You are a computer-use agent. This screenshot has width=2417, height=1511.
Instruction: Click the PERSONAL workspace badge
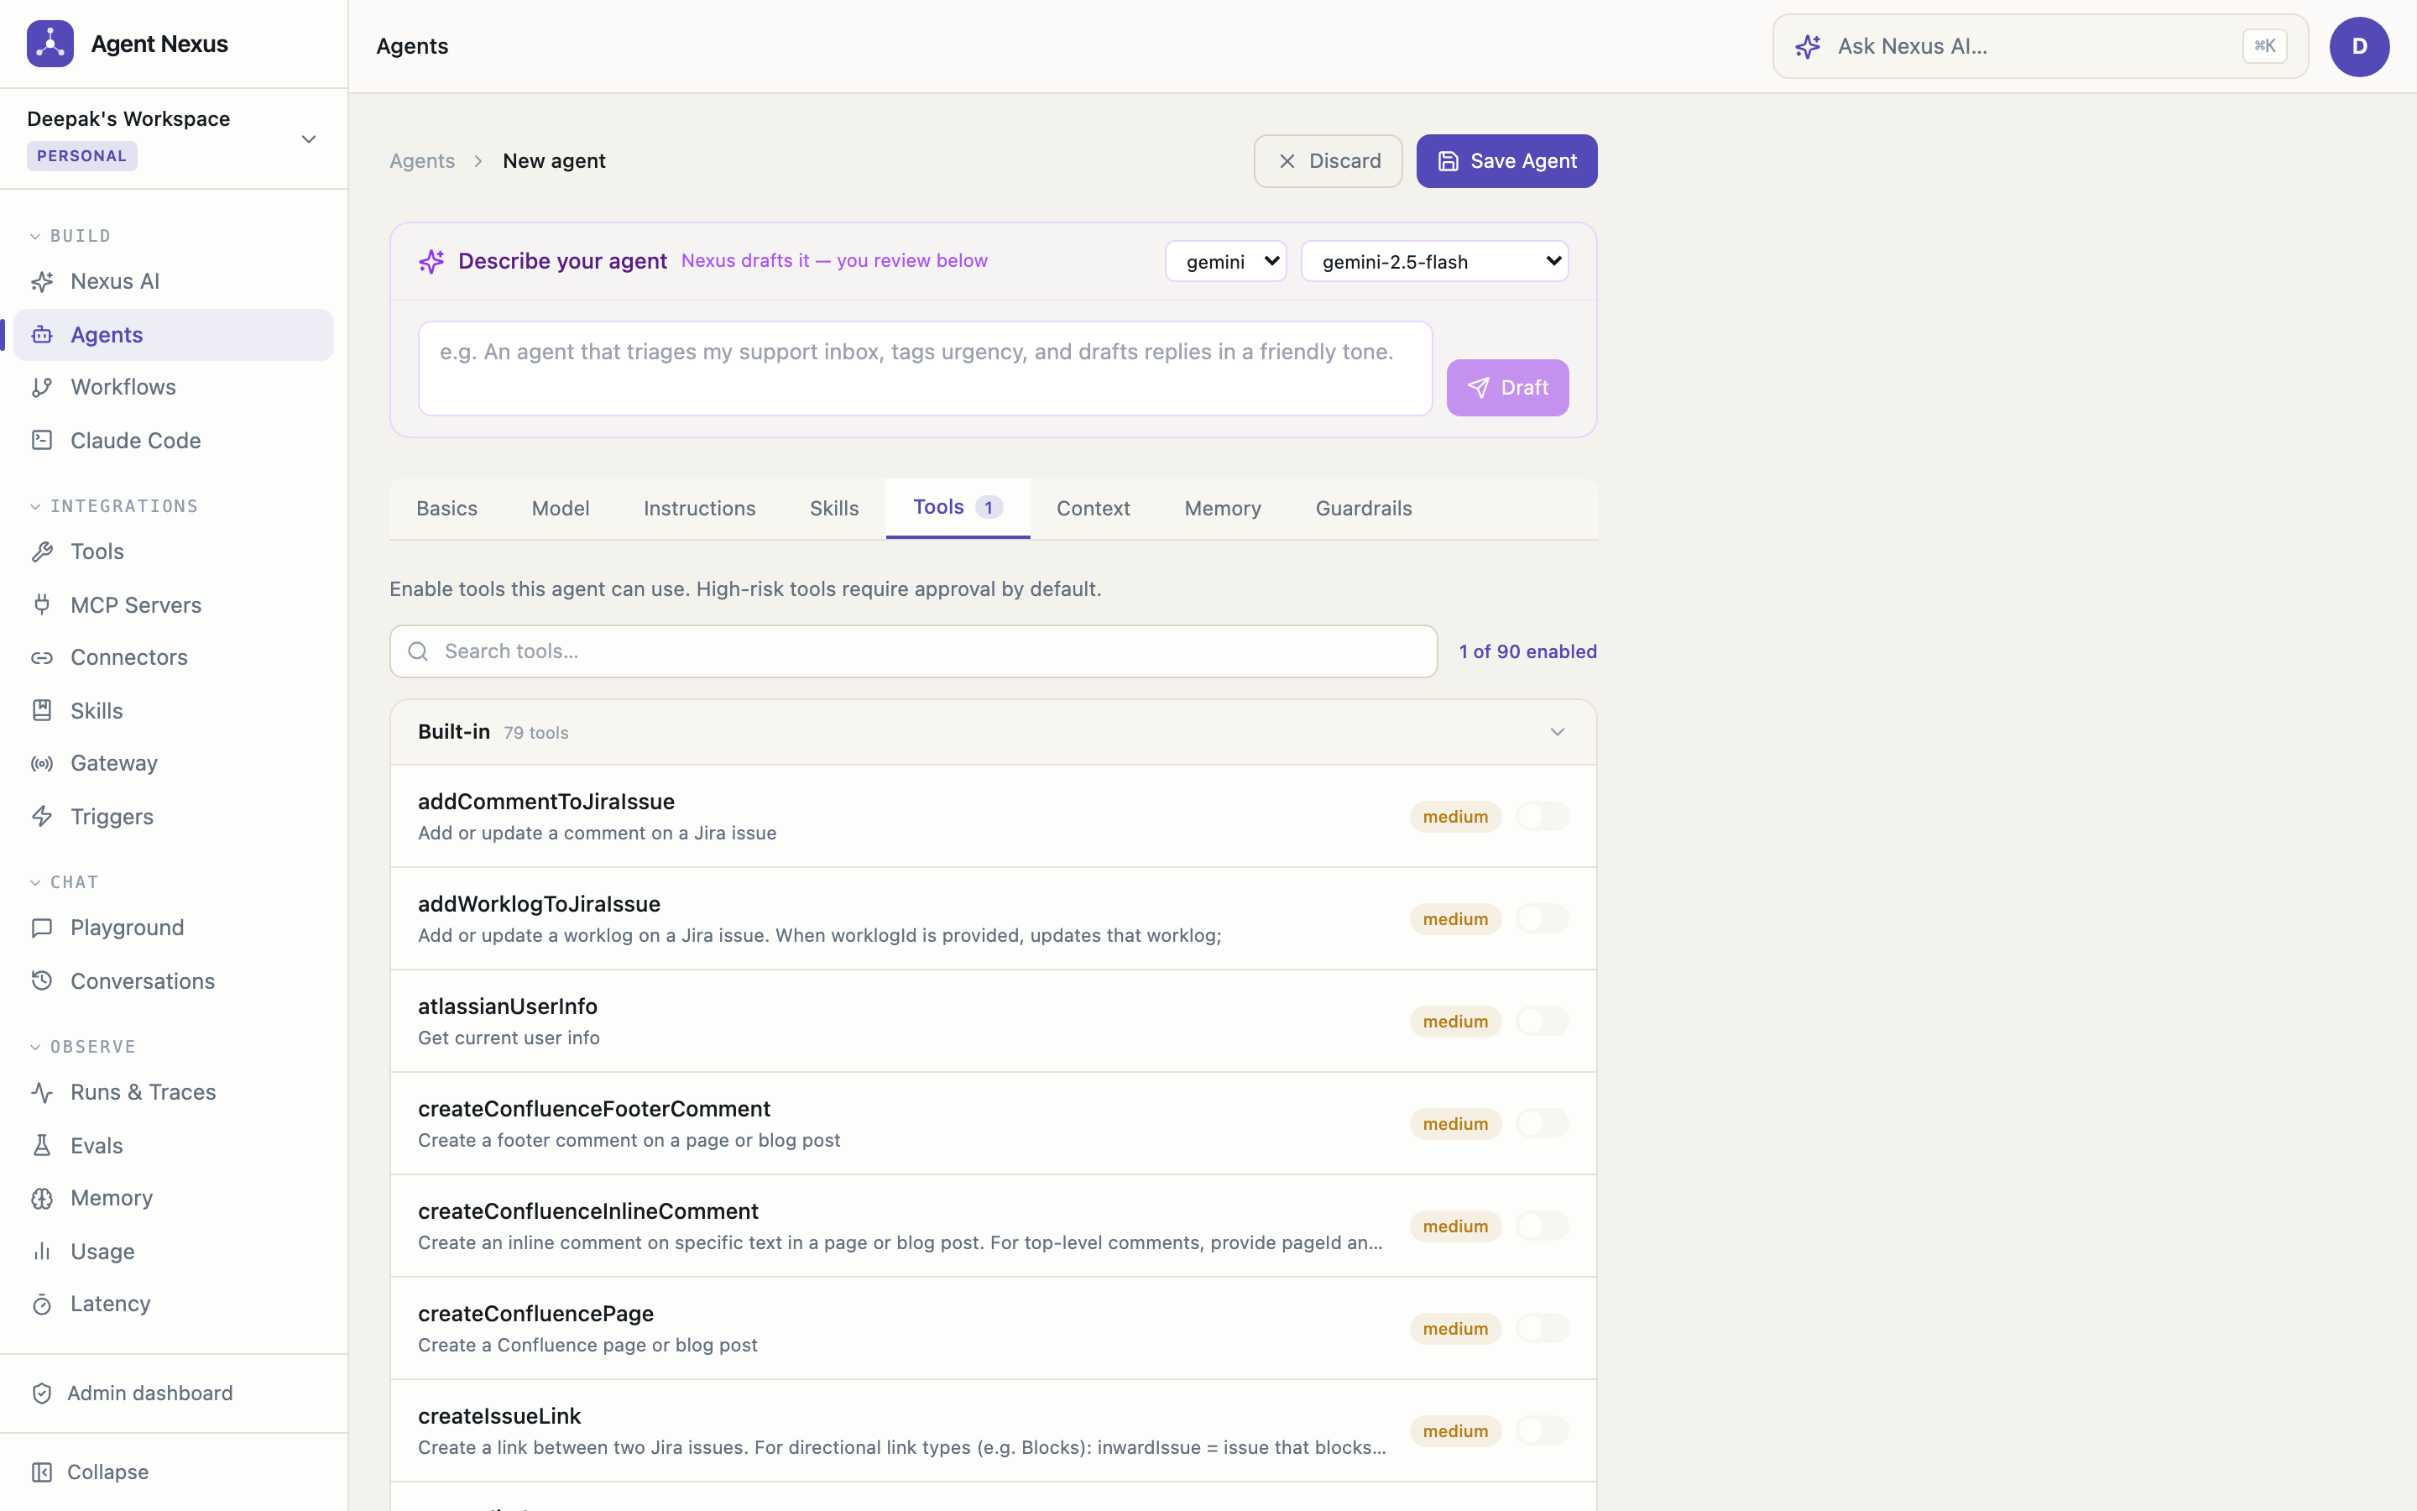point(82,156)
